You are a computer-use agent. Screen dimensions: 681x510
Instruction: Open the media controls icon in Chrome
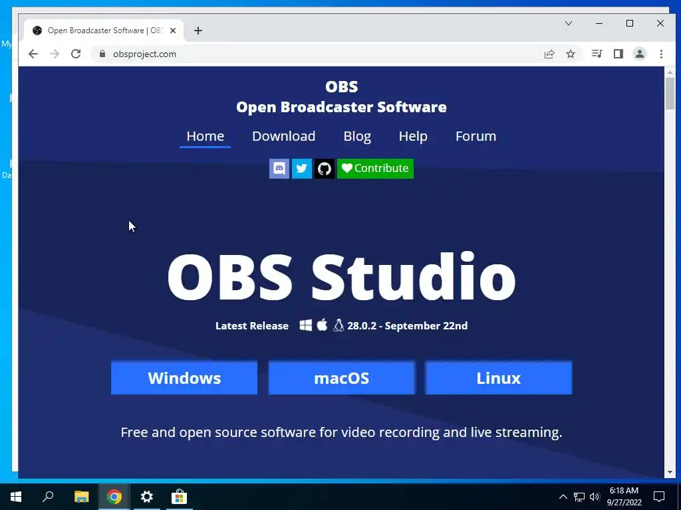597,54
